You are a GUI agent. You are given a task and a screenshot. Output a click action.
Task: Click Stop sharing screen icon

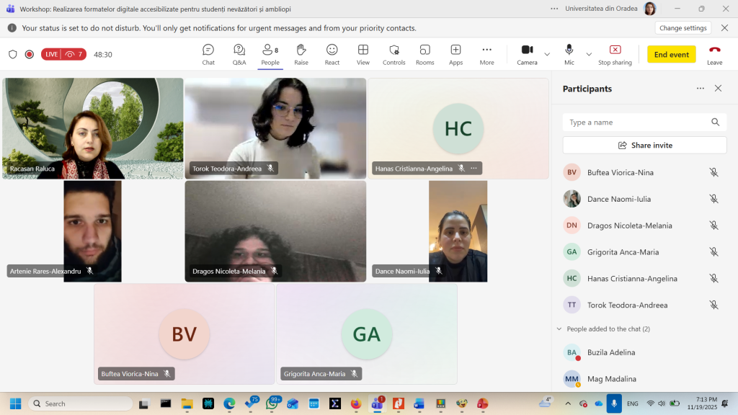pyautogui.click(x=615, y=54)
